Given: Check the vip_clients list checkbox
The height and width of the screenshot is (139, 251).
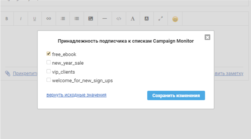Looking at the screenshot, I should [48, 71].
